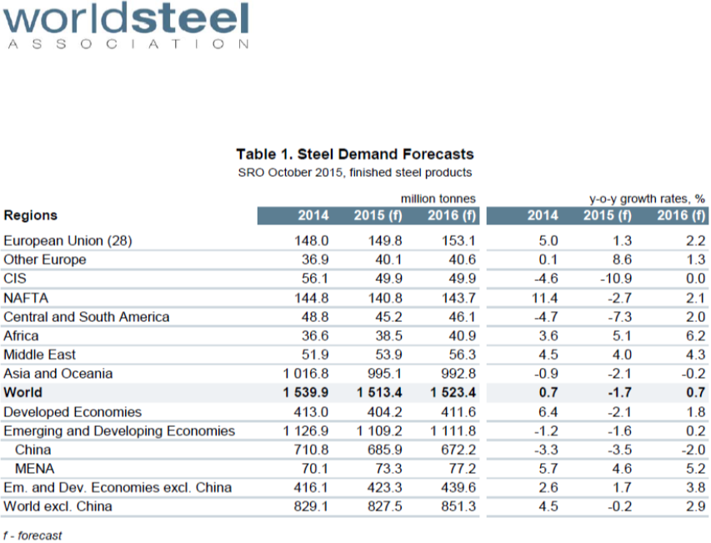The height and width of the screenshot is (543, 711).
Task: Select the 'World excl. China' row label
Action: tap(58, 505)
